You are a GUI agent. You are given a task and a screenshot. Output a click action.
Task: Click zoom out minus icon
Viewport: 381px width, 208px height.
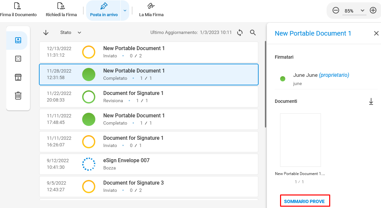pyautogui.click(x=336, y=11)
